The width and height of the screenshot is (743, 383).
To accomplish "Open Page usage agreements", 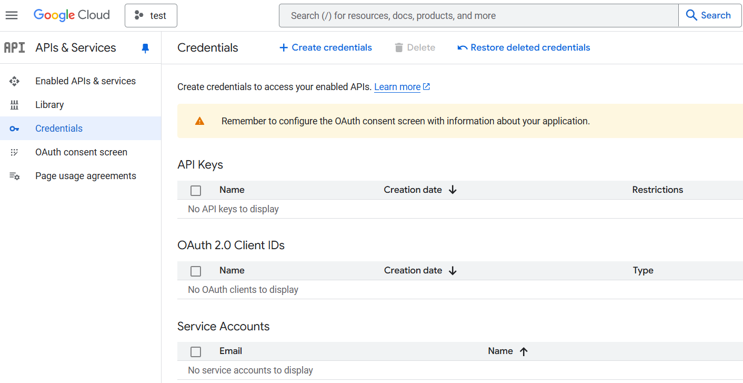I will click(x=86, y=176).
